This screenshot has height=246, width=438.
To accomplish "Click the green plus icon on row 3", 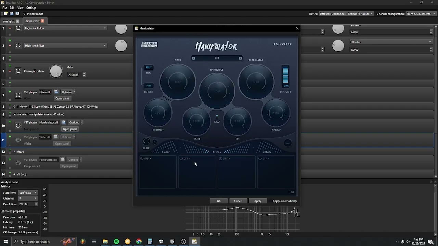I will click(x=10, y=40).
